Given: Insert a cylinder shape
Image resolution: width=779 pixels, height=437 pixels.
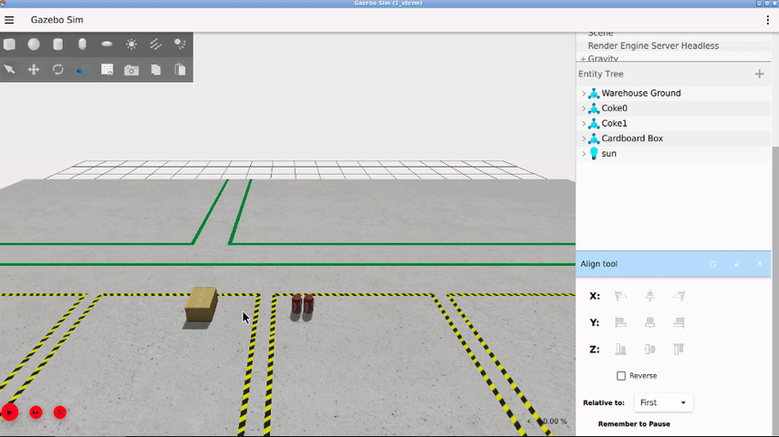Looking at the screenshot, I should click(x=58, y=44).
